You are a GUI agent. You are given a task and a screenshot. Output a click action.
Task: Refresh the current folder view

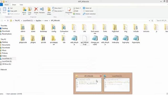pyautogui.click(x=152, y=21)
